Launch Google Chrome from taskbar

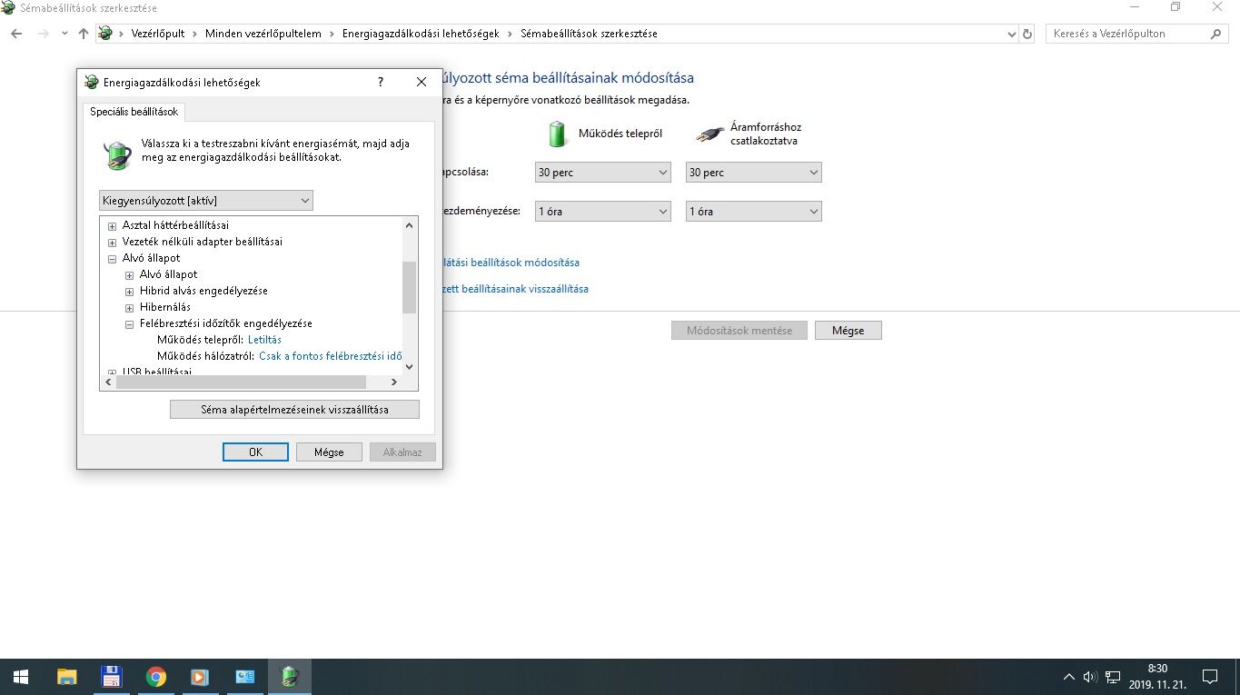pos(155,677)
